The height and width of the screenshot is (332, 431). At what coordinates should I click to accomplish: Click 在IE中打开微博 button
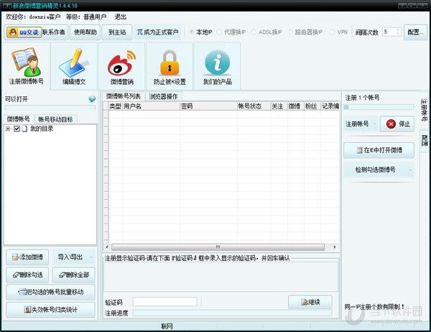(x=379, y=150)
